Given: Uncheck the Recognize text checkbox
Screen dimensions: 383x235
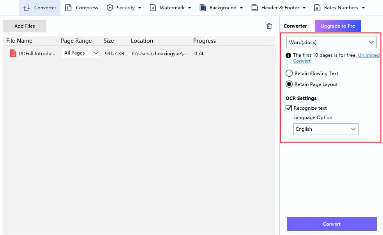Looking at the screenshot, I should click(x=288, y=108).
